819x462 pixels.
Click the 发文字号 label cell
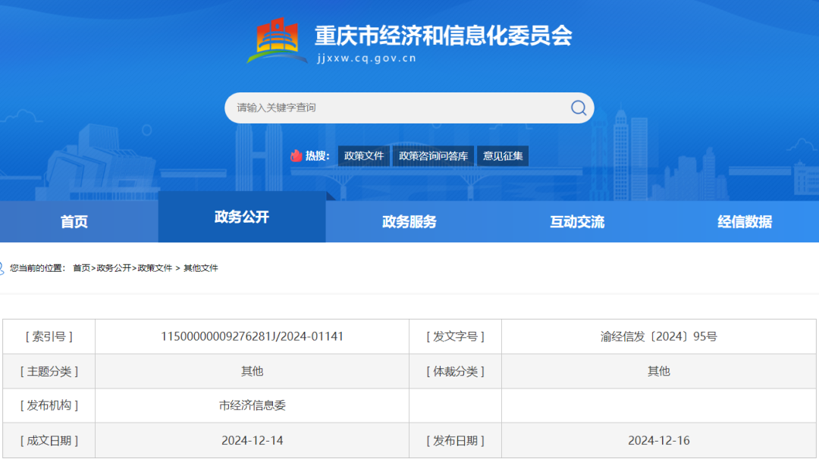click(x=456, y=336)
